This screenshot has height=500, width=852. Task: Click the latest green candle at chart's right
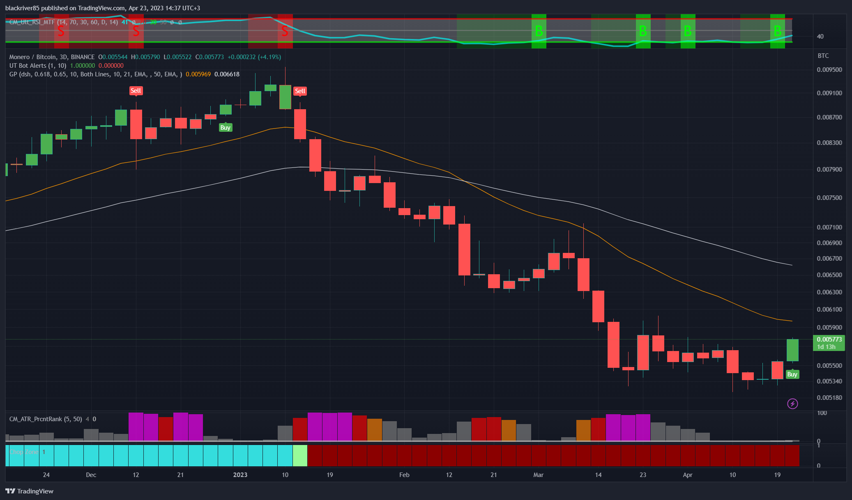pos(792,350)
